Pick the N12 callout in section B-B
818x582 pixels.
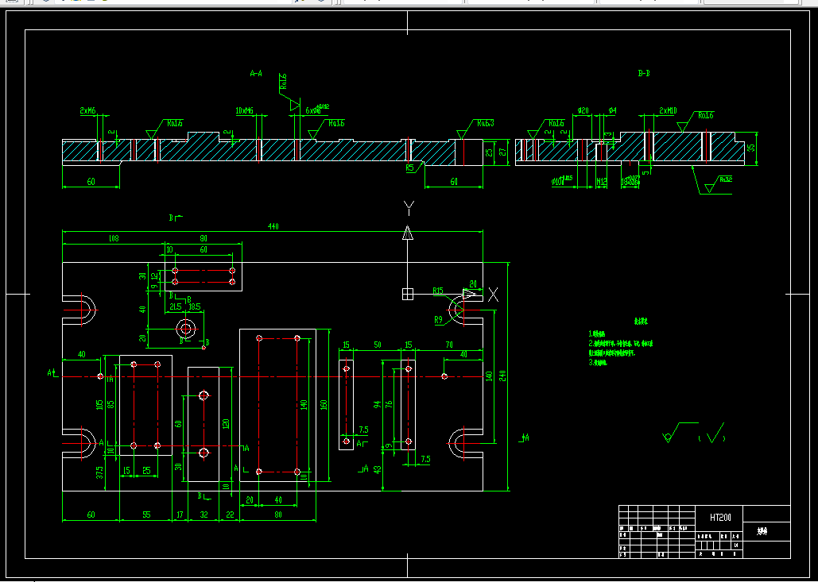(602, 182)
